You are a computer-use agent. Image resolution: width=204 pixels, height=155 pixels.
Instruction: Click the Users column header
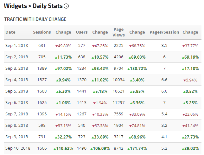82,32
